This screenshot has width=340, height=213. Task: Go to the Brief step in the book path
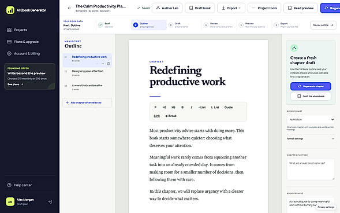click(113, 25)
